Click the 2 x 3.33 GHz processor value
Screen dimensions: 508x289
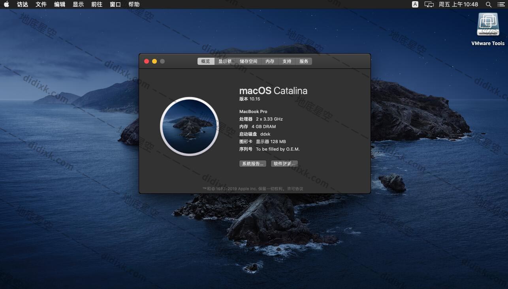point(269,119)
